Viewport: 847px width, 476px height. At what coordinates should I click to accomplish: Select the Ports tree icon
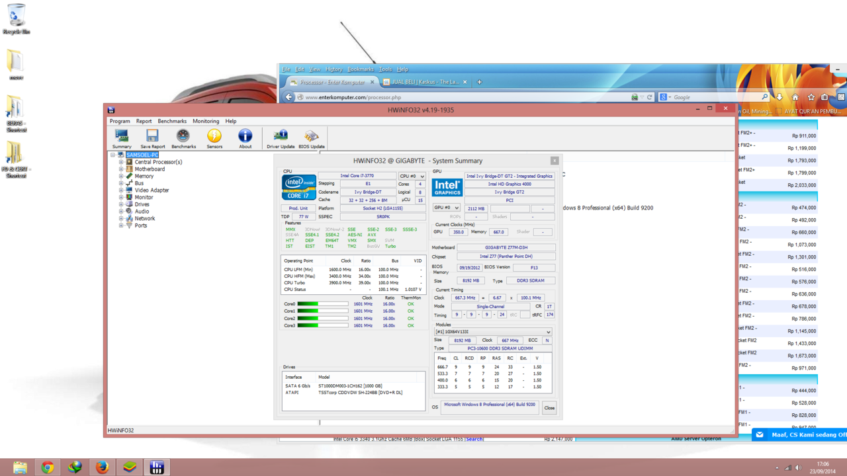click(129, 225)
